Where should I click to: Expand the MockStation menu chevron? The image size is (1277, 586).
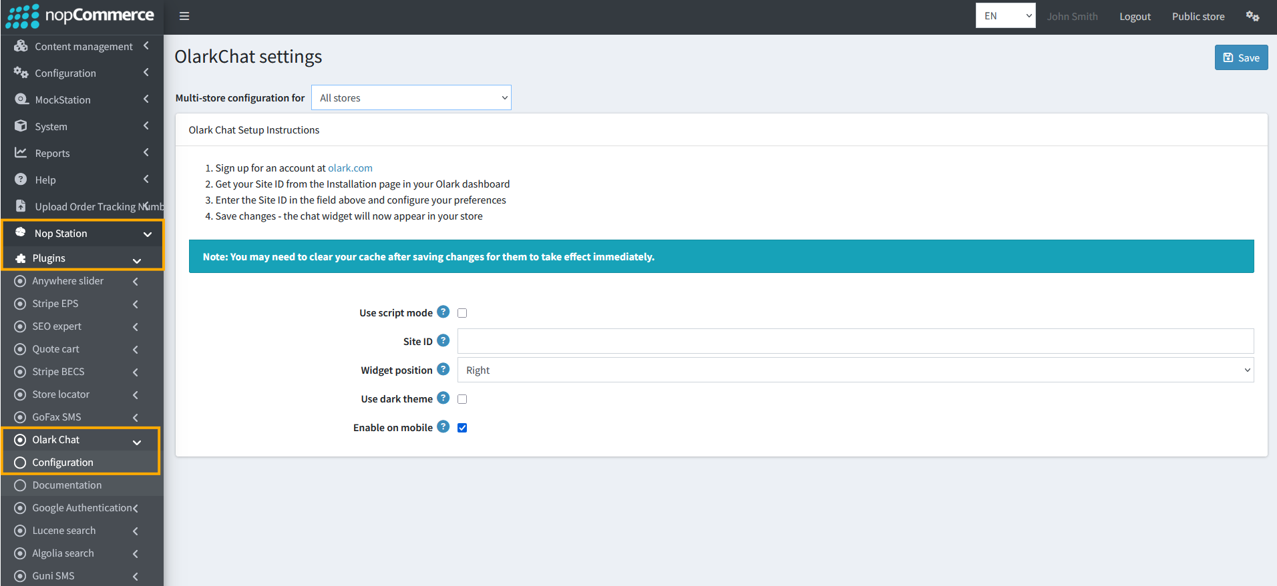[x=146, y=99]
